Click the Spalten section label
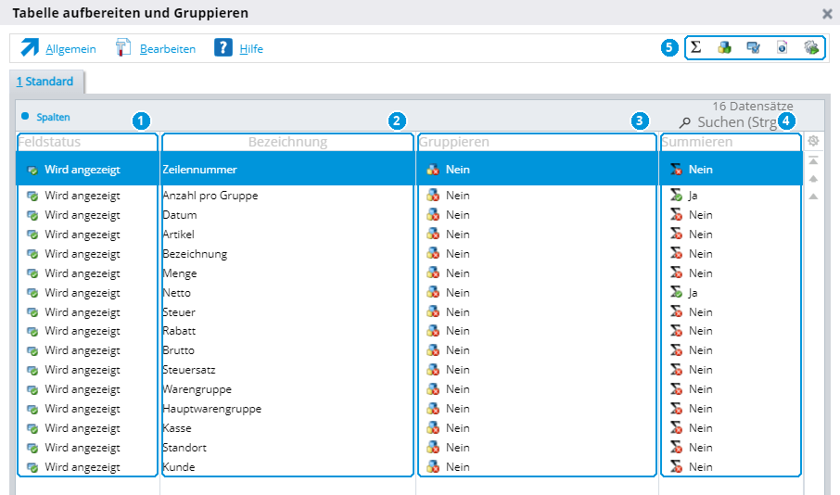 (53, 117)
